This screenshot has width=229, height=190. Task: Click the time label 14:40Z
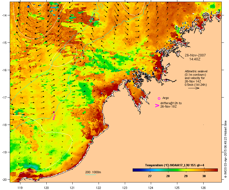(195, 59)
